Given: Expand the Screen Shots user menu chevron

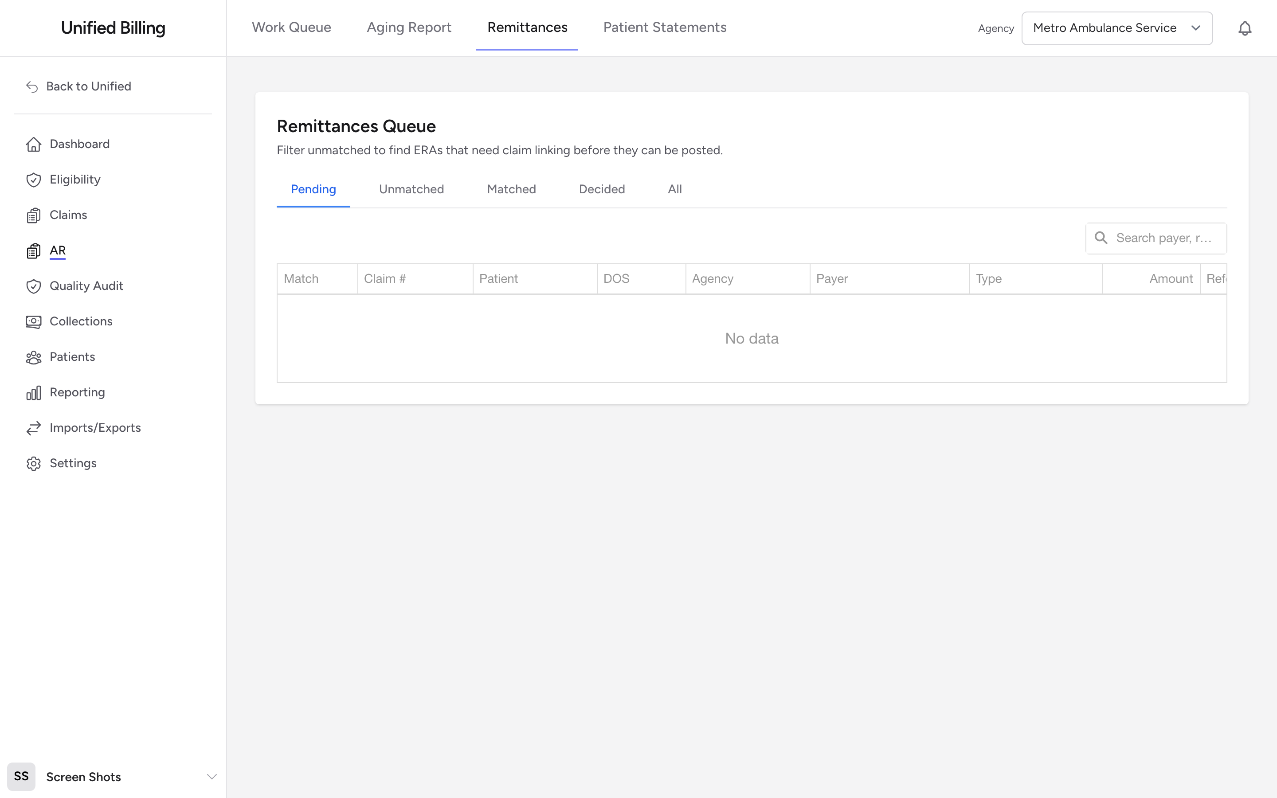Looking at the screenshot, I should click(212, 776).
